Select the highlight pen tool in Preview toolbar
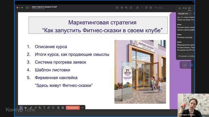209x117 pixels. tap(137, 7)
